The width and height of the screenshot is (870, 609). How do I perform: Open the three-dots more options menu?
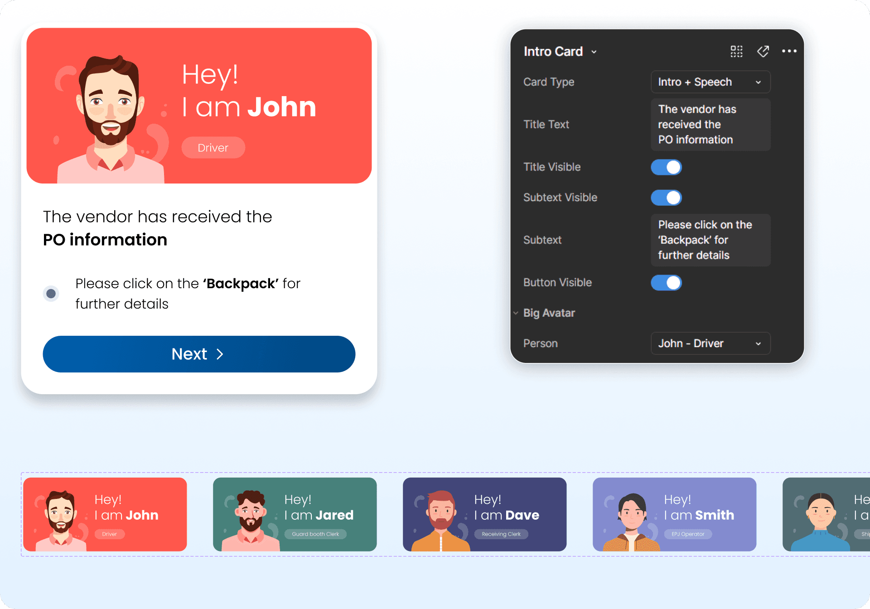tap(789, 51)
